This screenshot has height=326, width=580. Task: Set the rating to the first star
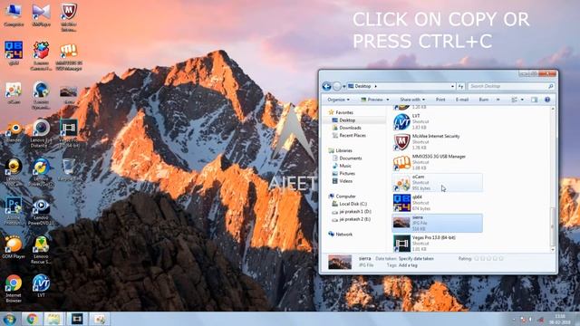click(477, 259)
